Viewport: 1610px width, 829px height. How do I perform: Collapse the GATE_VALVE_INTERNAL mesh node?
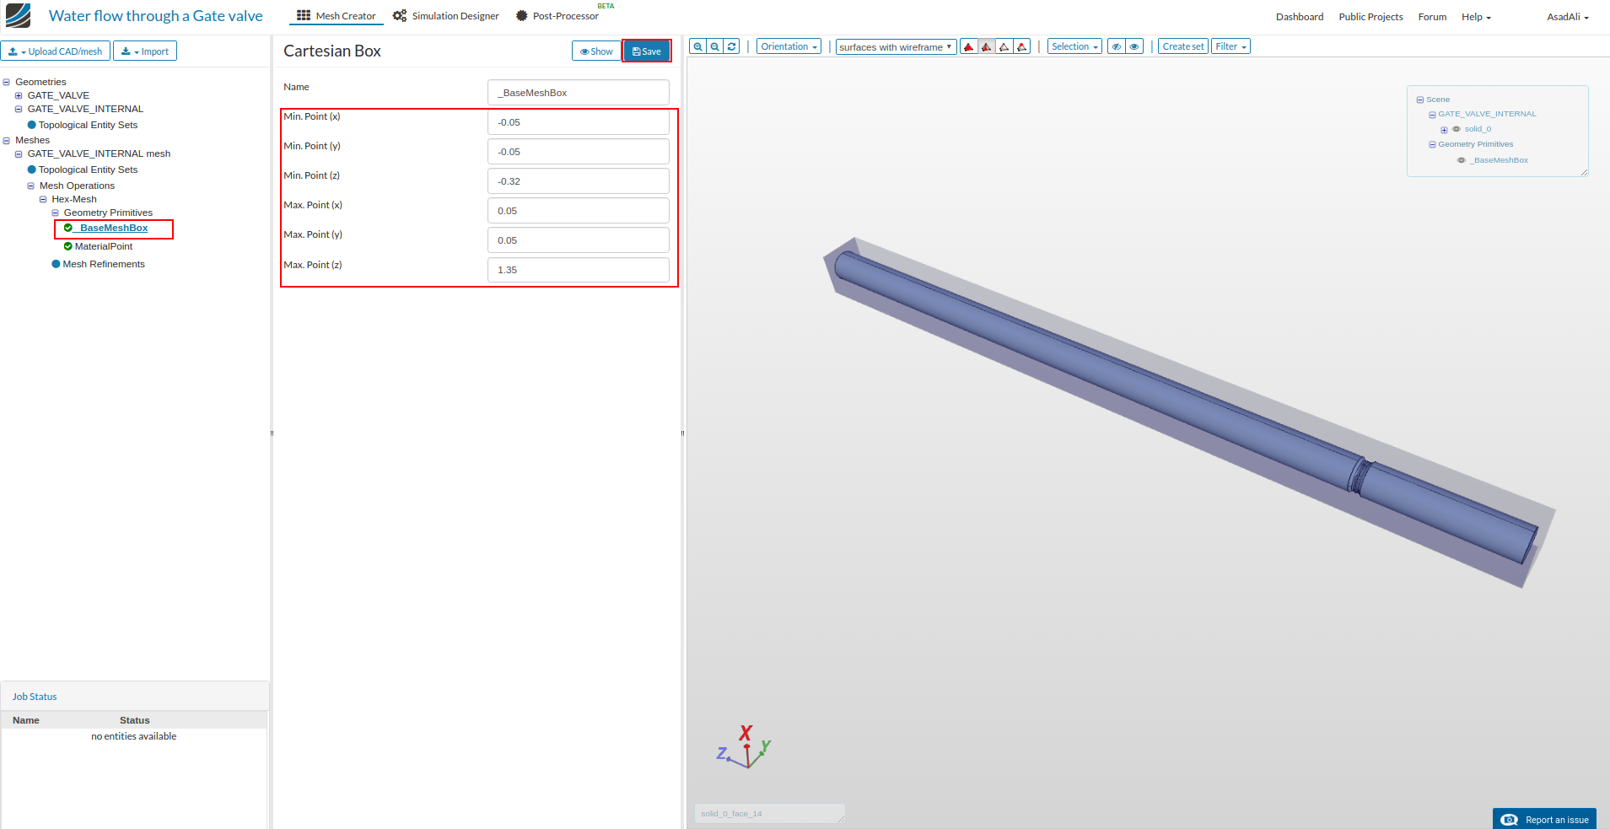[19, 154]
